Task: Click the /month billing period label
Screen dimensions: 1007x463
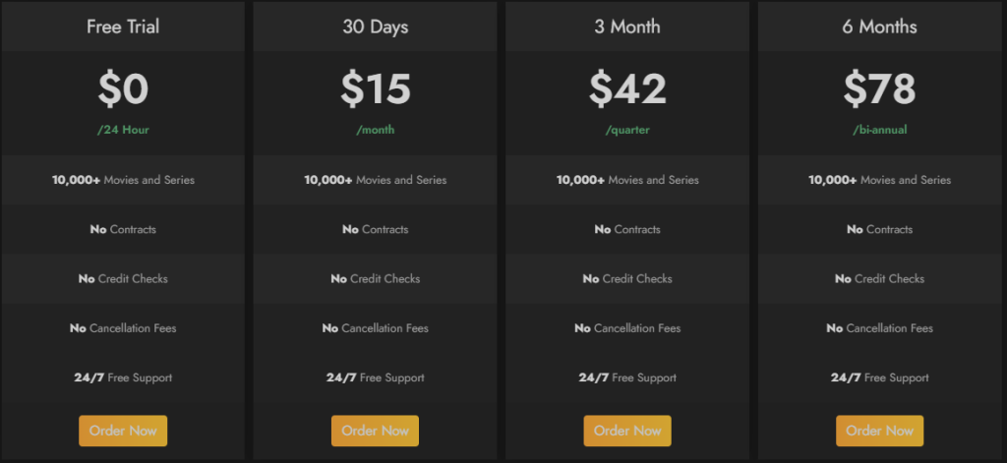Action: point(375,130)
